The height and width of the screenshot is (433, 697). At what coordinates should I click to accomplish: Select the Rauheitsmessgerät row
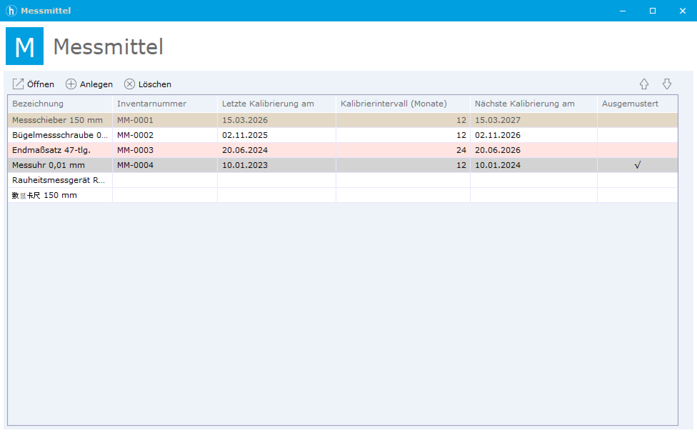(343, 180)
